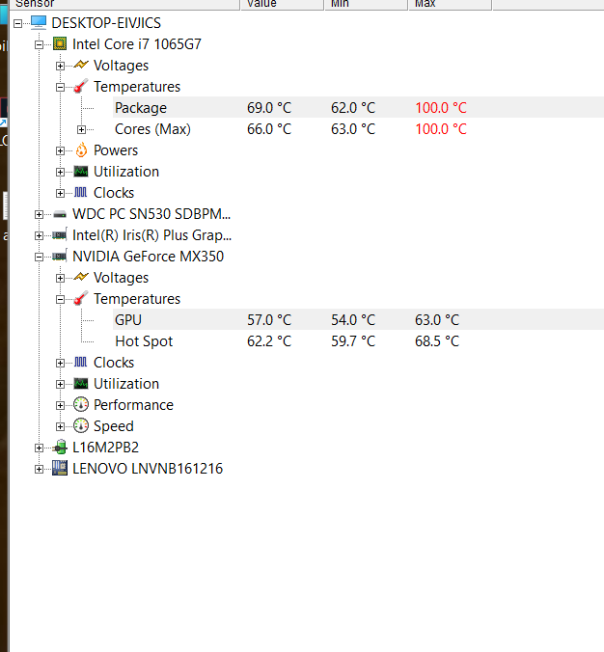The width and height of the screenshot is (604, 652).
Task: Collapse the DESKTOP-EIVJICS root node
Action: [18, 23]
